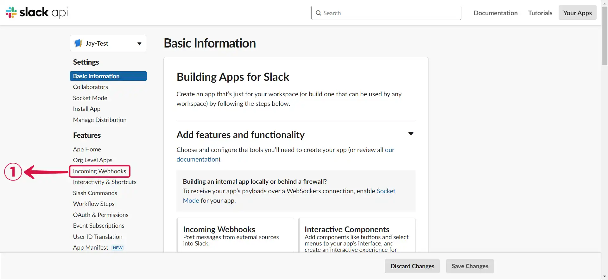This screenshot has width=608, height=280.
Task: Click the search magnifier icon
Action: (318, 13)
